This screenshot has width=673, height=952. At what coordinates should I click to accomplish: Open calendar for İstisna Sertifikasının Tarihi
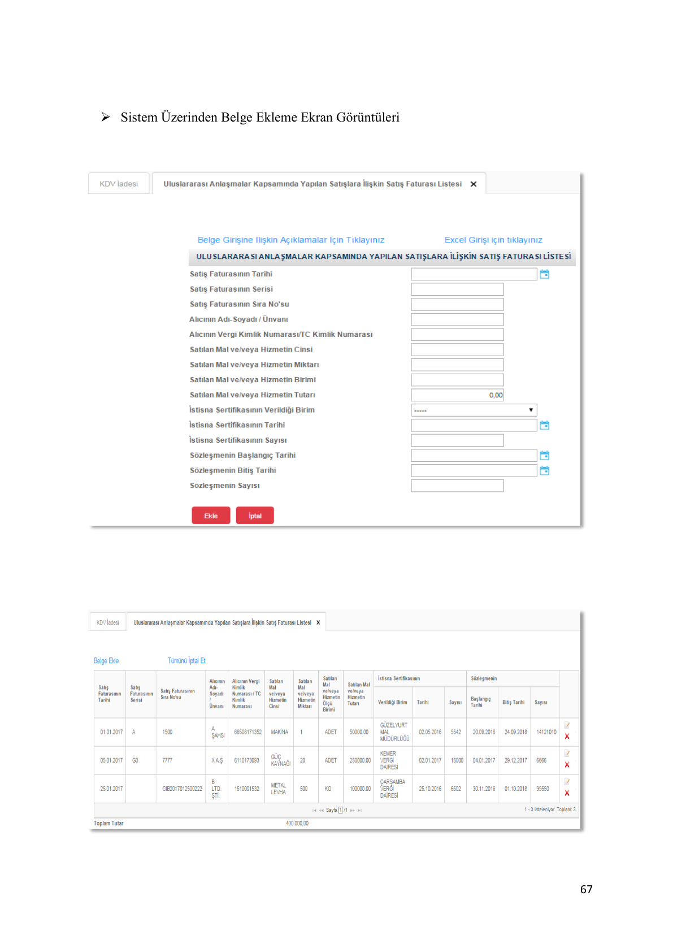544,425
